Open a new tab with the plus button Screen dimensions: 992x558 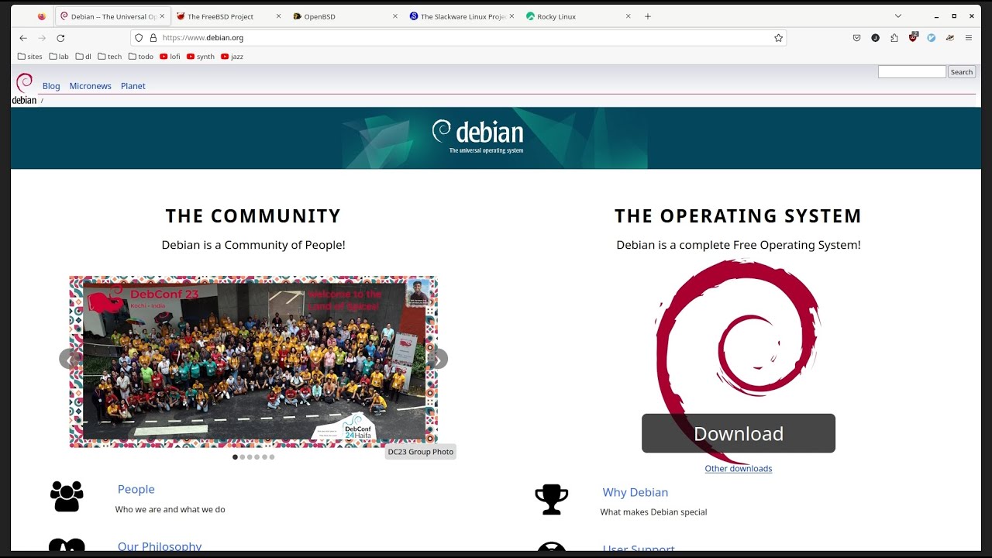tap(648, 16)
